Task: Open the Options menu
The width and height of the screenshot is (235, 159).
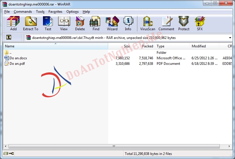Action: point(72,12)
